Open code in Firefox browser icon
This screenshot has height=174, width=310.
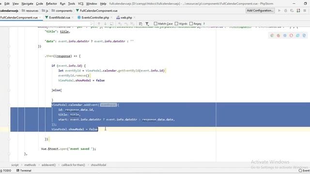click(279, 35)
